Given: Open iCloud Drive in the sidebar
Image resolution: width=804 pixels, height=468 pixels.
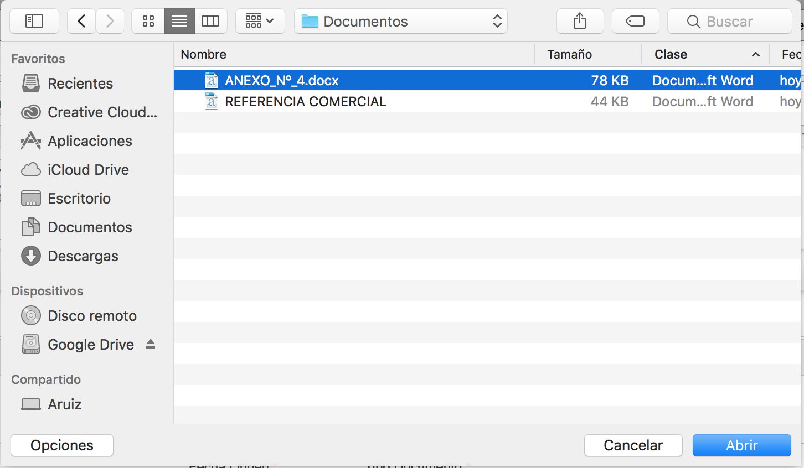Looking at the screenshot, I should click(88, 170).
